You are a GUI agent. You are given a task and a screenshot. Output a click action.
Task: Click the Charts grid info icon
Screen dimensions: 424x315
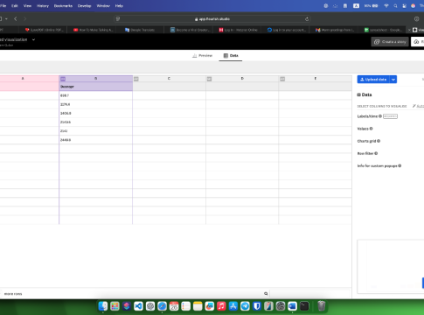click(x=379, y=141)
